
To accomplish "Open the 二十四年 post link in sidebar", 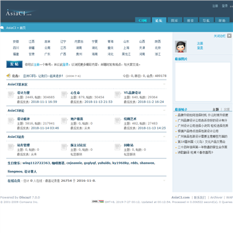I will [202, 147].
